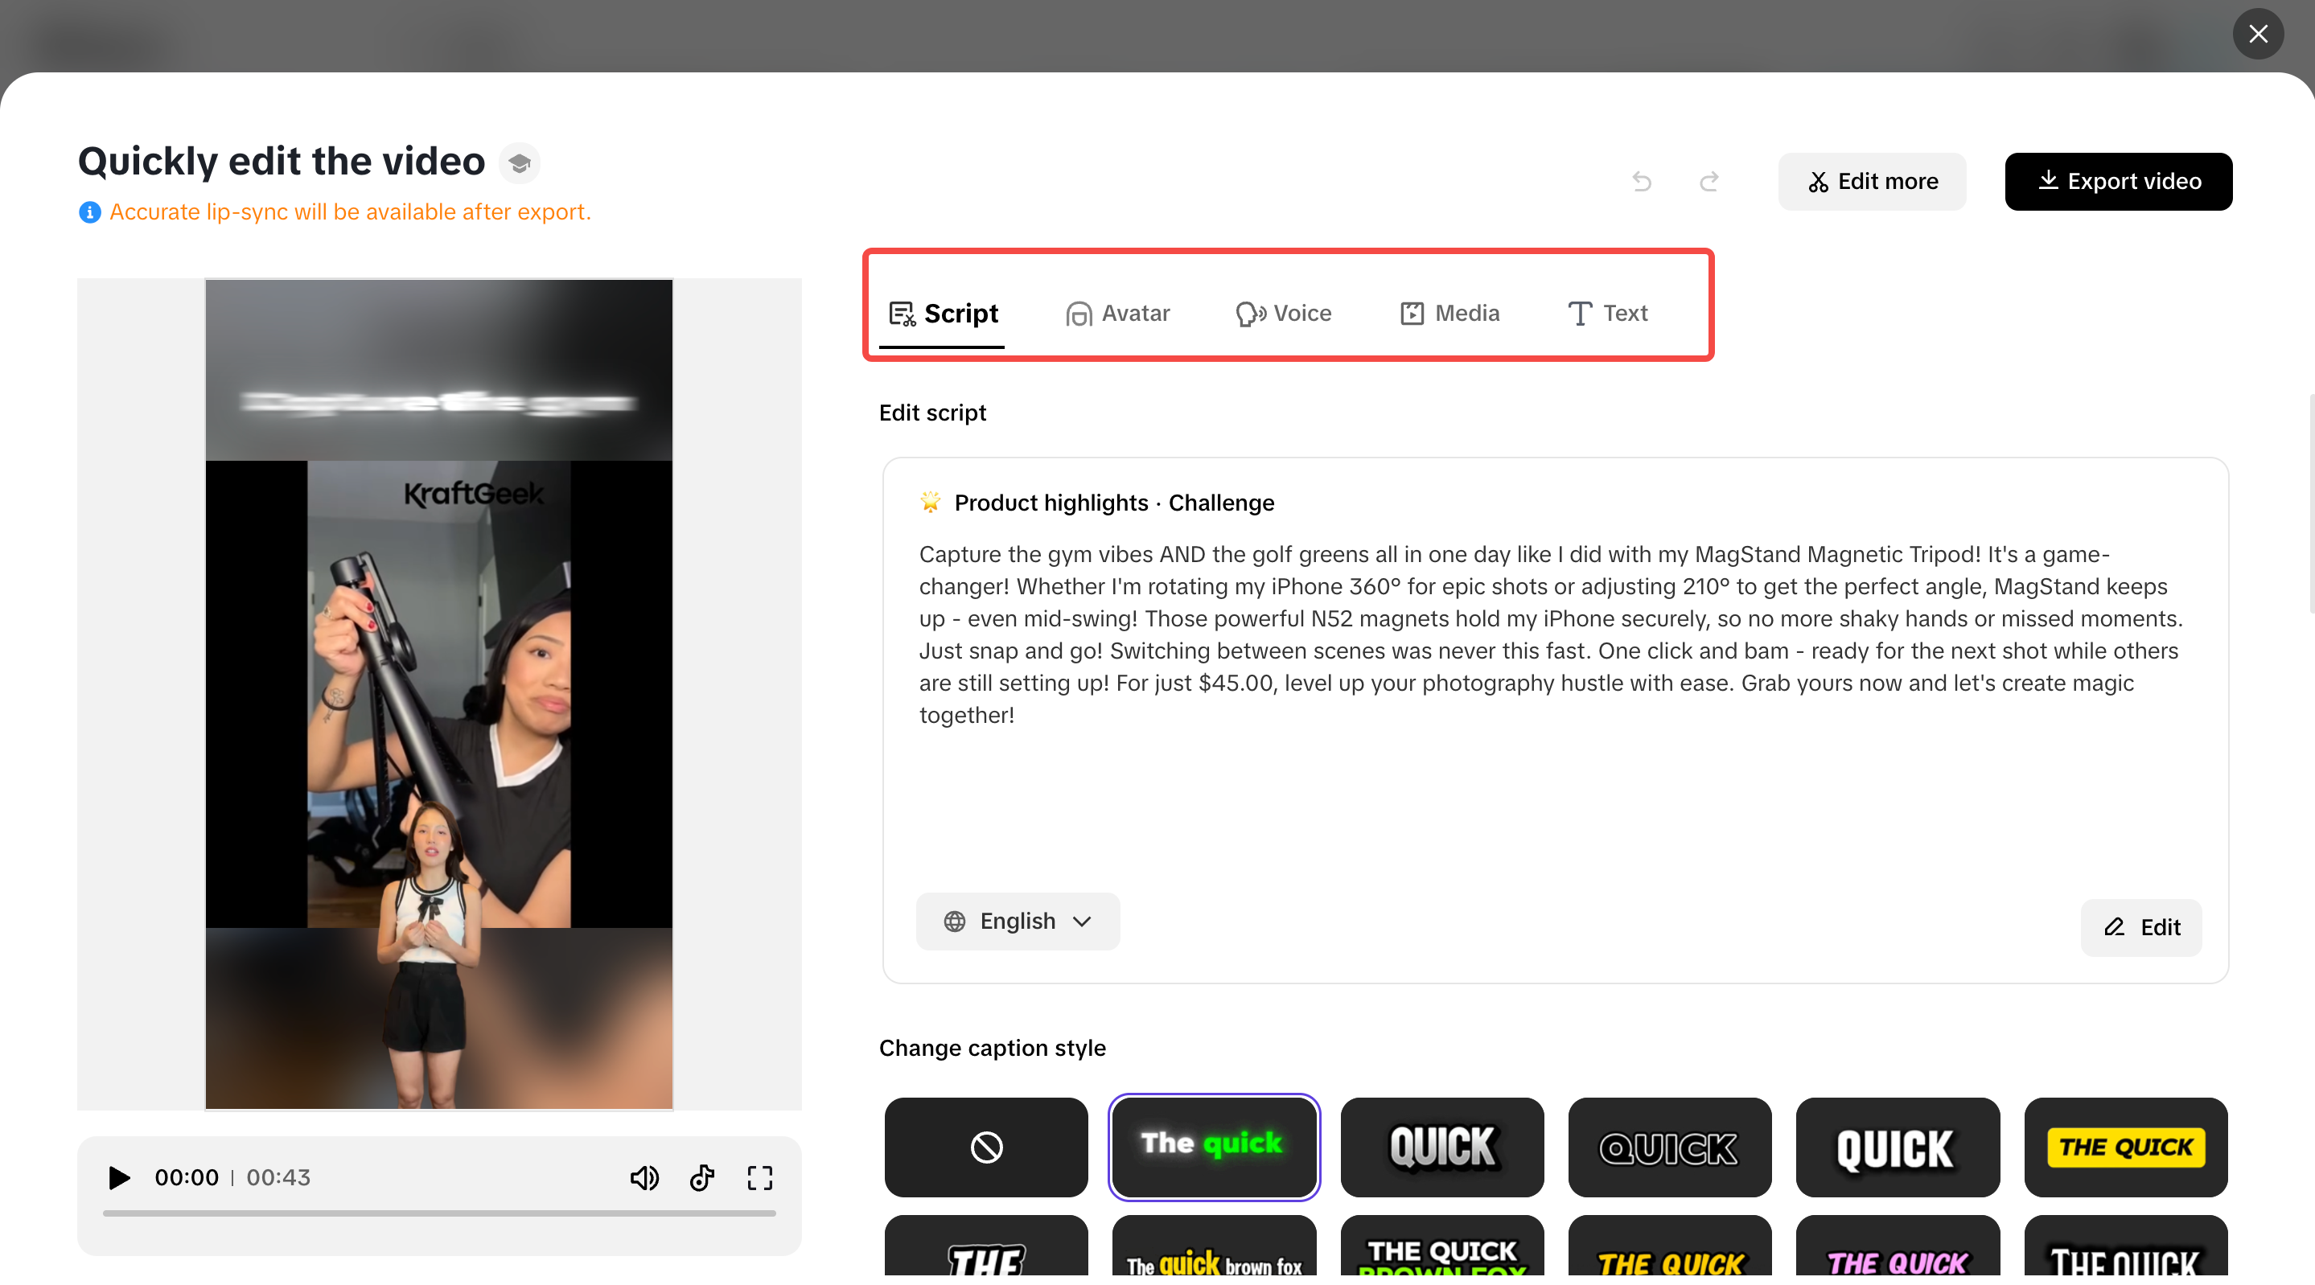Screen dimensions: 2315x1285
Task: Seek along the video progress bar
Action: pos(438,1213)
